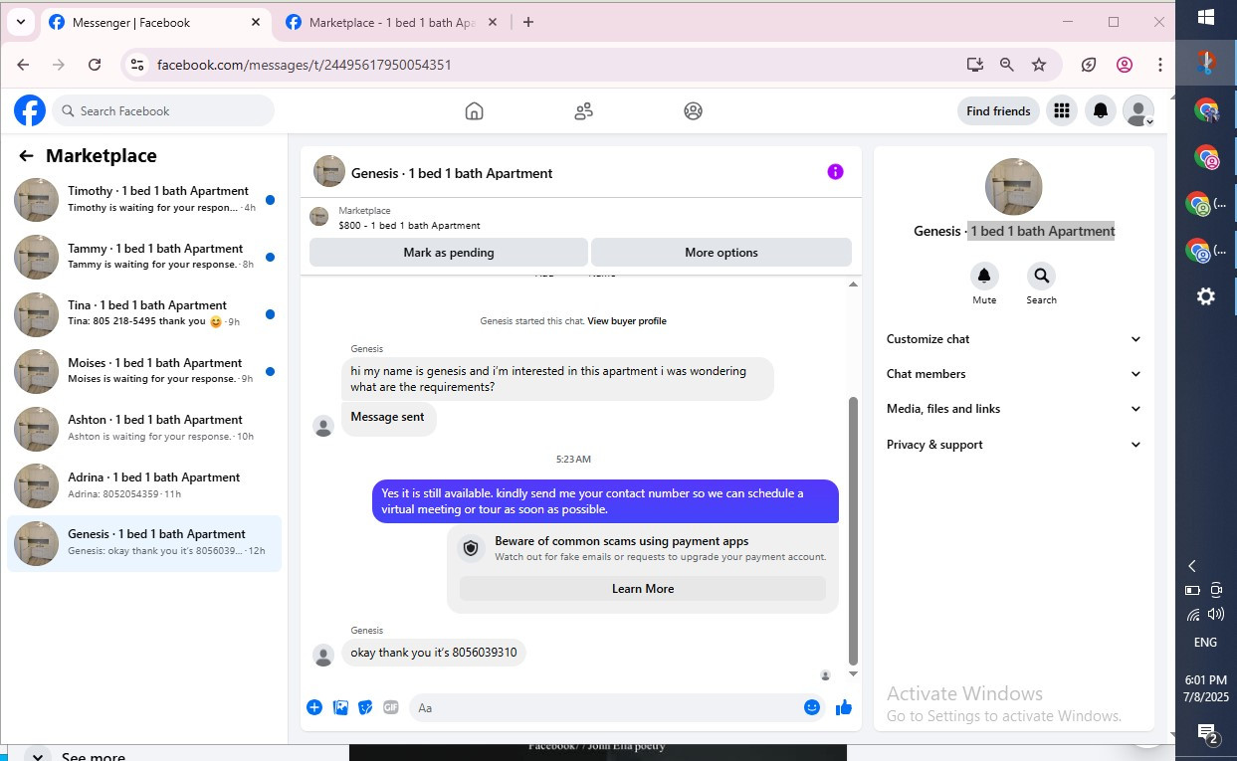Click the Mark as pending button
Screen dimensions: 1237x761
click(449, 253)
